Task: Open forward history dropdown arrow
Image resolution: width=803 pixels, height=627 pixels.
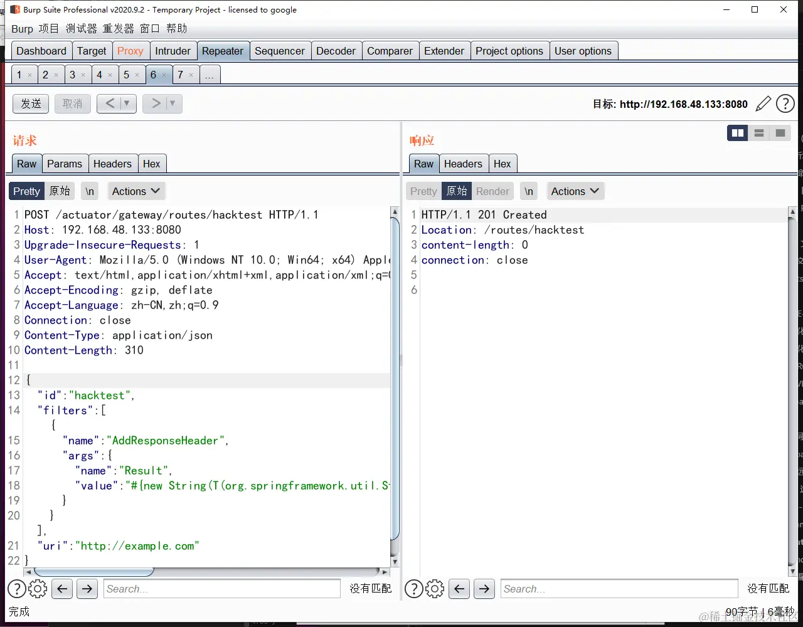Action: click(x=173, y=103)
